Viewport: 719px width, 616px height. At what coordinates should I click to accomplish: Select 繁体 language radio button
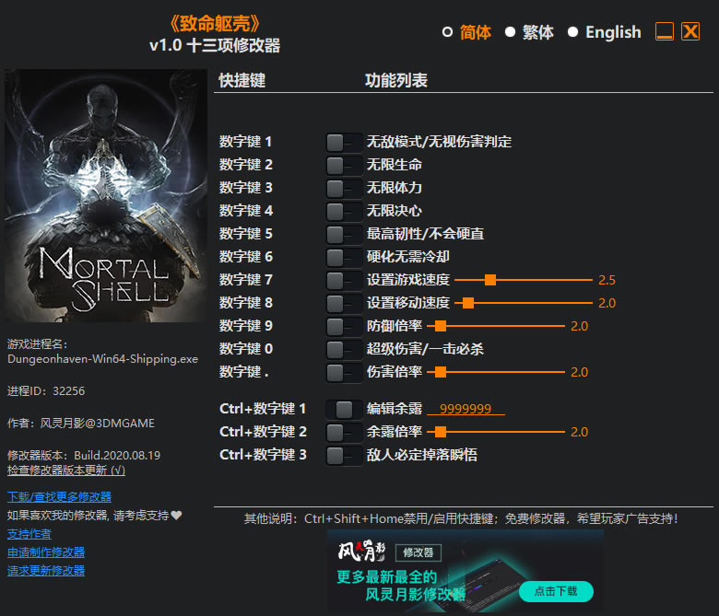coord(510,32)
